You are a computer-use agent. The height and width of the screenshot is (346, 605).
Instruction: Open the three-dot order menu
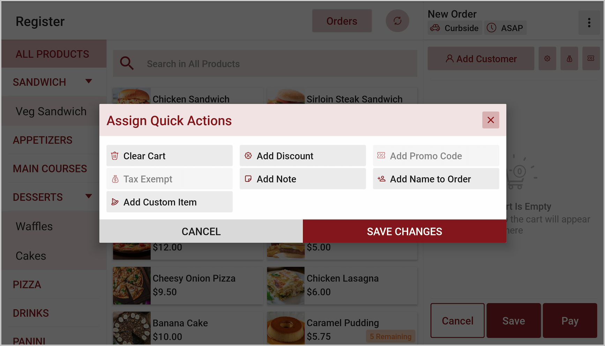pyautogui.click(x=589, y=23)
